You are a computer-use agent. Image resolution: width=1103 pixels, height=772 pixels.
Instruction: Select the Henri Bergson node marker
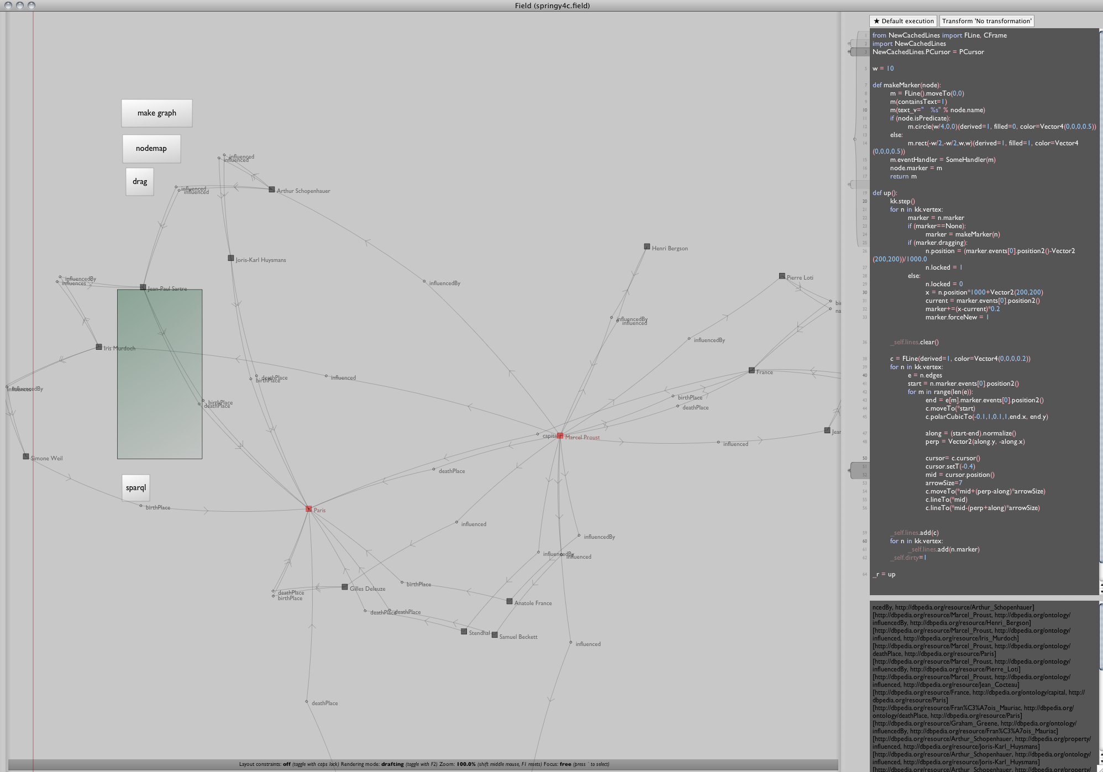(x=647, y=246)
